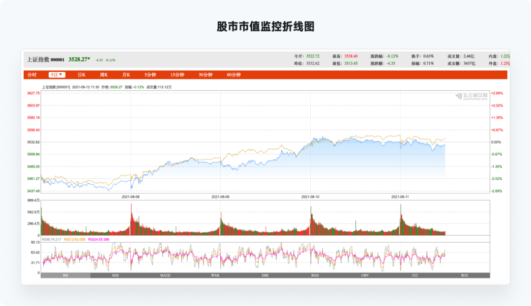Select the CCI indicator
Viewport: 531px width, 306px height.
415,276
